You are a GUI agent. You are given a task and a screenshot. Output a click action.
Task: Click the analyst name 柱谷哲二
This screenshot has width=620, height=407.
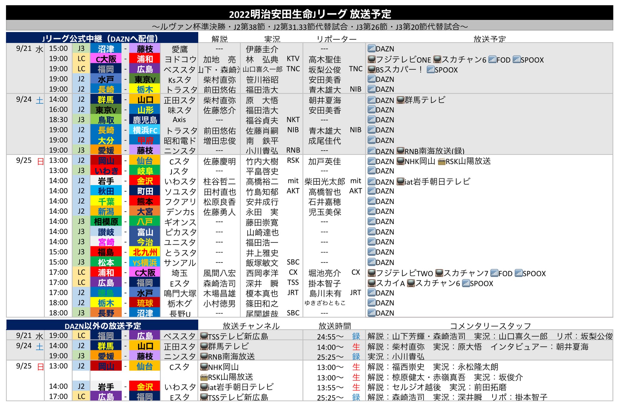(x=219, y=181)
